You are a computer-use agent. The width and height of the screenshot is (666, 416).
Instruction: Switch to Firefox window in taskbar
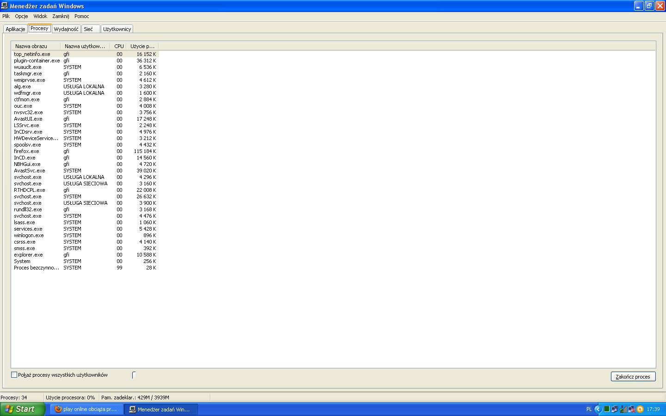pos(86,409)
